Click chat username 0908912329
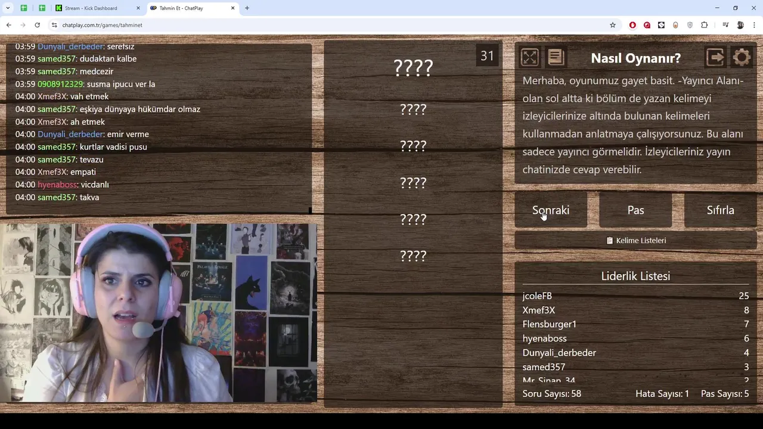763x429 pixels. click(x=61, y=84)
